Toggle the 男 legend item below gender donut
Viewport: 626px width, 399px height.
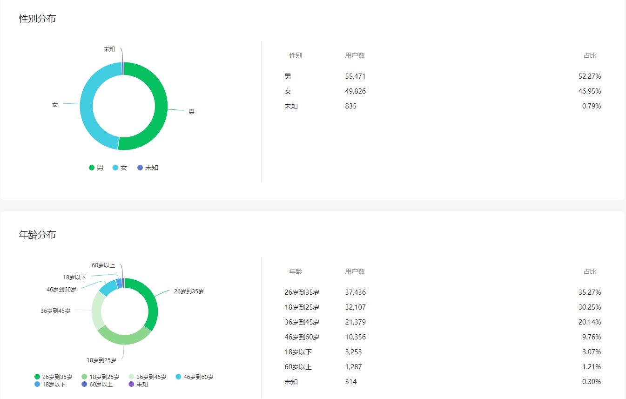tap(96, 168)
